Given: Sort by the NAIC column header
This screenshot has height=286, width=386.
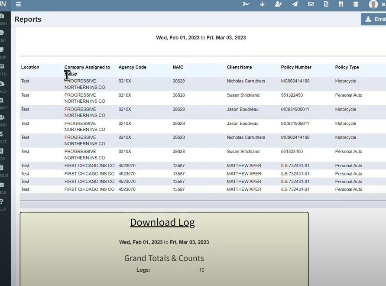Looking at the screenshot, I should (x=178, y=67).
